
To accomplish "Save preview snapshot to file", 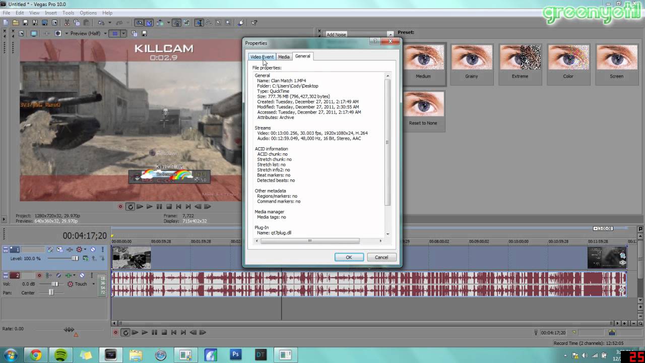I will pos(144,33).
